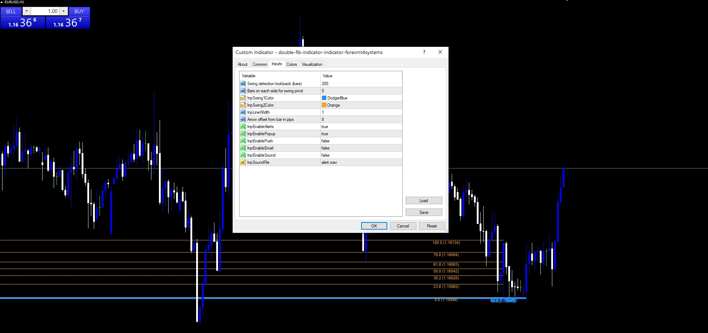Click the integer icon beside Arrow offset row

point(243,119)
